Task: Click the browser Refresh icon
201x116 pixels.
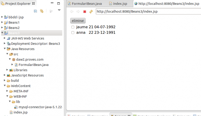Action: [x=91, y=12]
